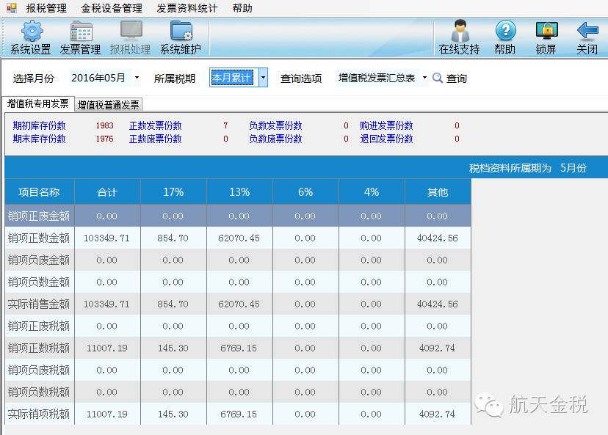
Task: Click the 负数发票份数 label
Action: 275,125
